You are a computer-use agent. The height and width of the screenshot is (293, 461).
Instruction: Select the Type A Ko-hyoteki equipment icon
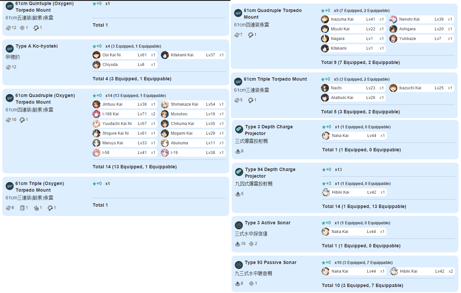[x=10, y=49]
